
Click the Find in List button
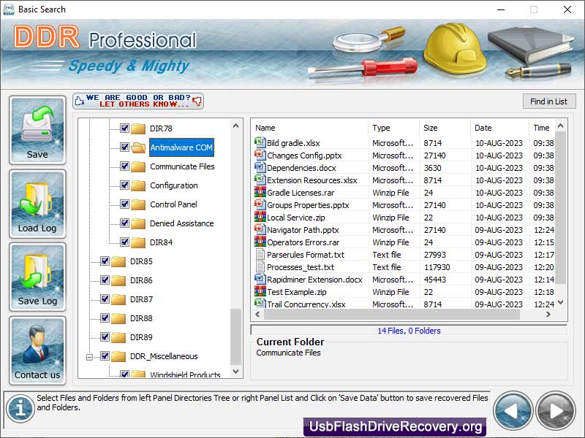pyautogui.click(x=549, y=101)
